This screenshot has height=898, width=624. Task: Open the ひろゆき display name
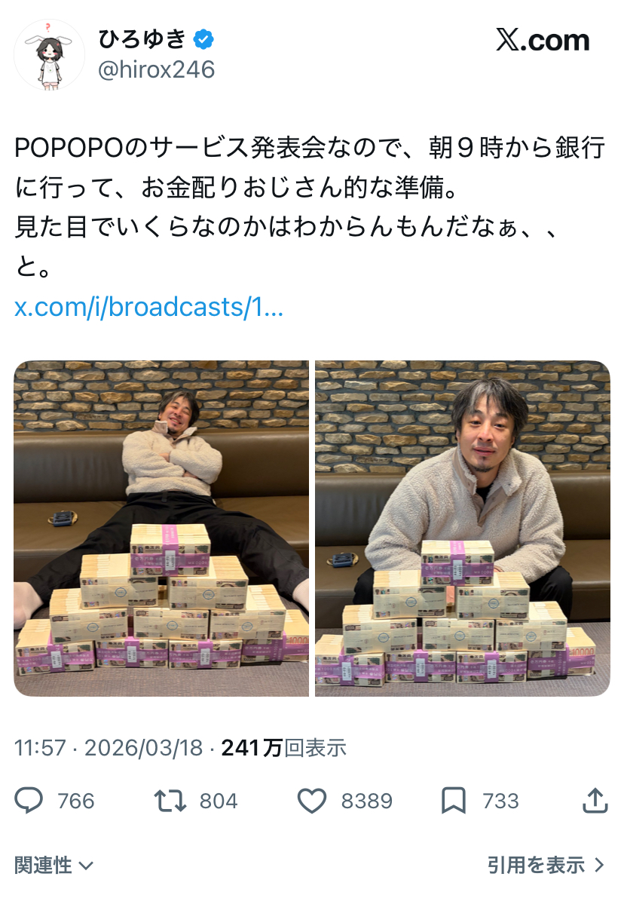(x=142, y=39)
